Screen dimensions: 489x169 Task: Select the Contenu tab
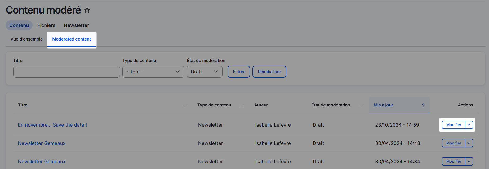pyautogui.click(x=19, y=25)
